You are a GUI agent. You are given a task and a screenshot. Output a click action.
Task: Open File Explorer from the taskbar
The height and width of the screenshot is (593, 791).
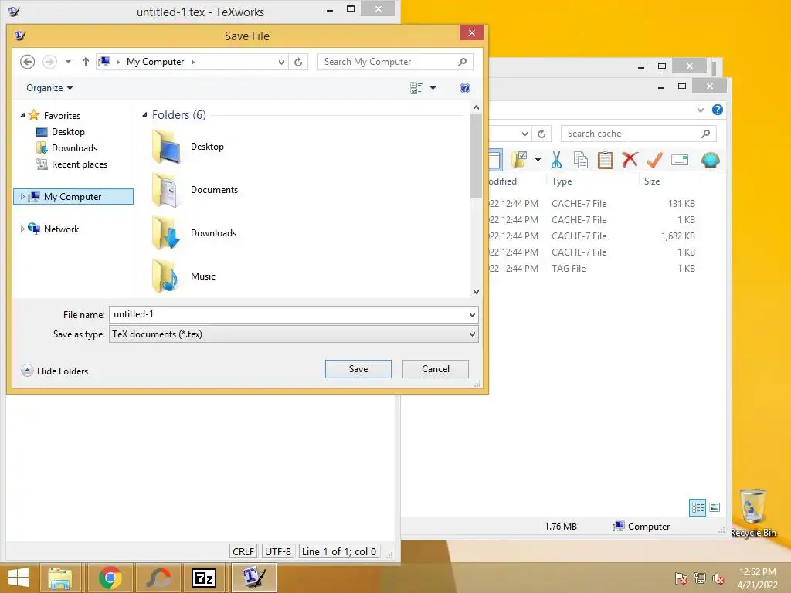point(60,578)
